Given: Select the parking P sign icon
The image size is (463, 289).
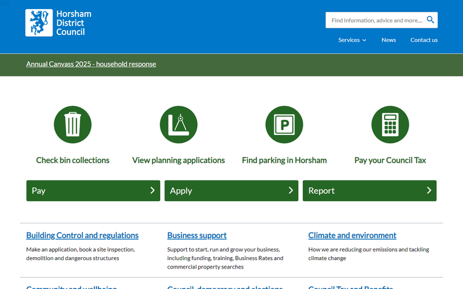Looking at the screenshot, I should pos(284,125).
